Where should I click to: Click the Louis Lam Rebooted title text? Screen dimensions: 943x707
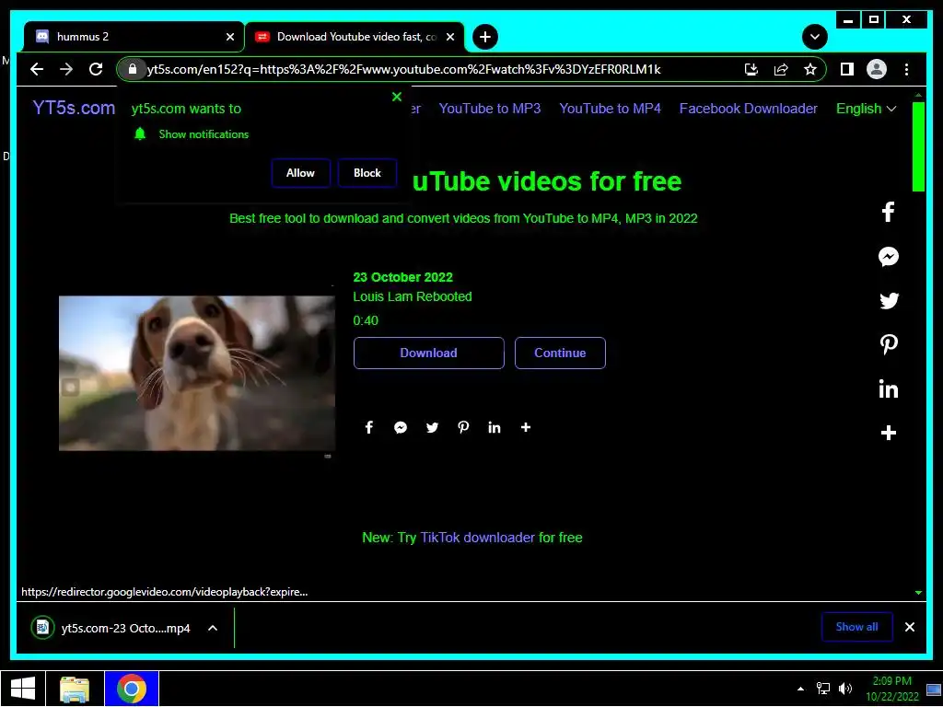(x=412, y=296)
